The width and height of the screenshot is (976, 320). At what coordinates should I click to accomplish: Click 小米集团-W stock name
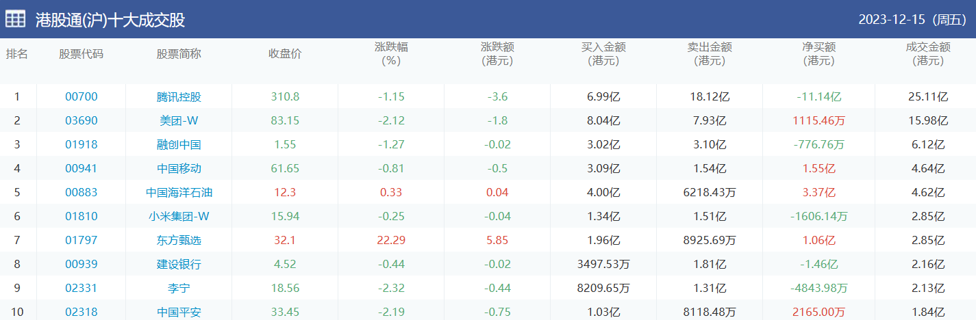[x=179, y=217]
